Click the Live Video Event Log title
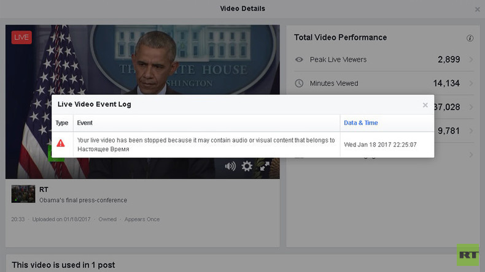 click(x=95, y=104)
